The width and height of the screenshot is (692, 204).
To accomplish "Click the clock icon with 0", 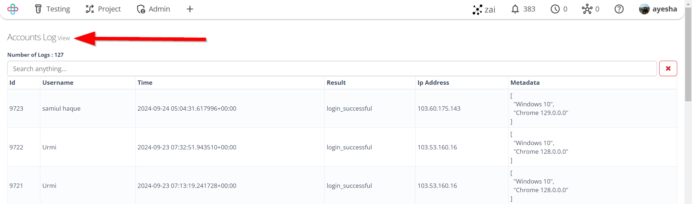I will click(559, 9).
